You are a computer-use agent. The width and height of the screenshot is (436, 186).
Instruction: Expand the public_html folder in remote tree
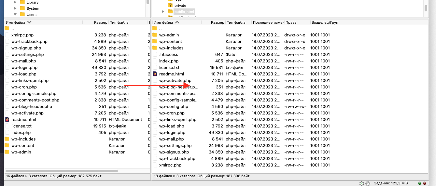point(163,12)
